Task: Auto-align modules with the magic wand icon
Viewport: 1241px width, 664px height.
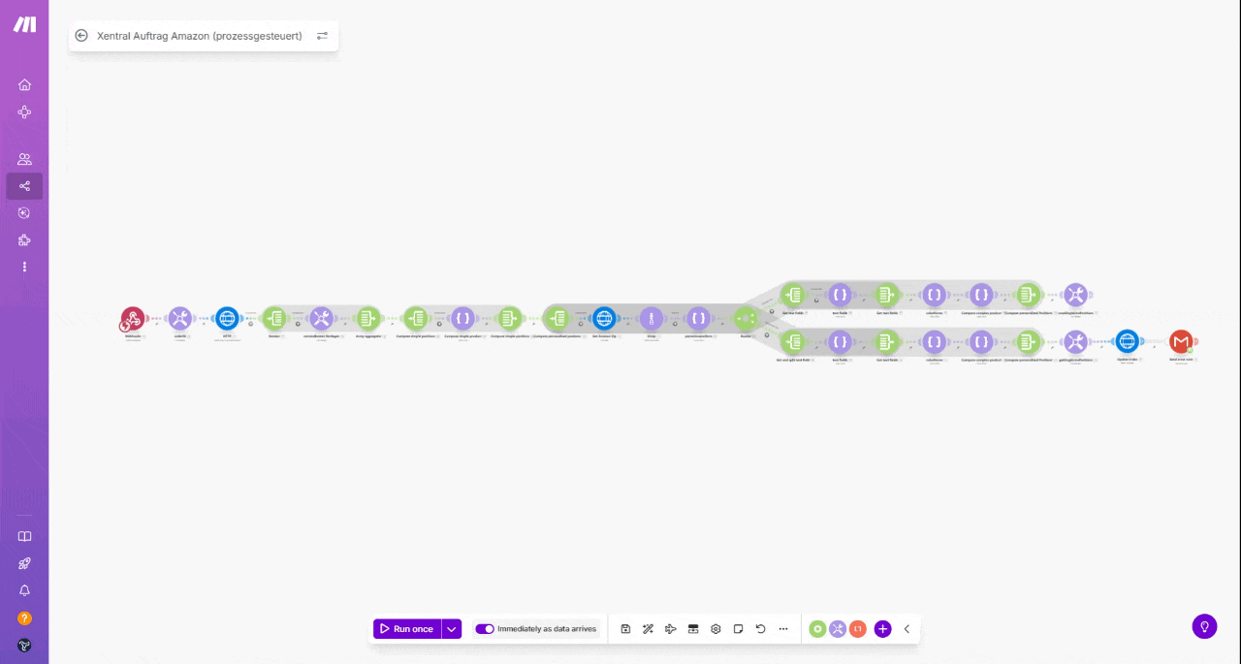Action: click(648, 628)
